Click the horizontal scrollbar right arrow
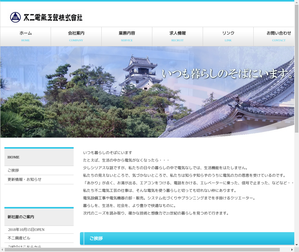 point(292,249)
